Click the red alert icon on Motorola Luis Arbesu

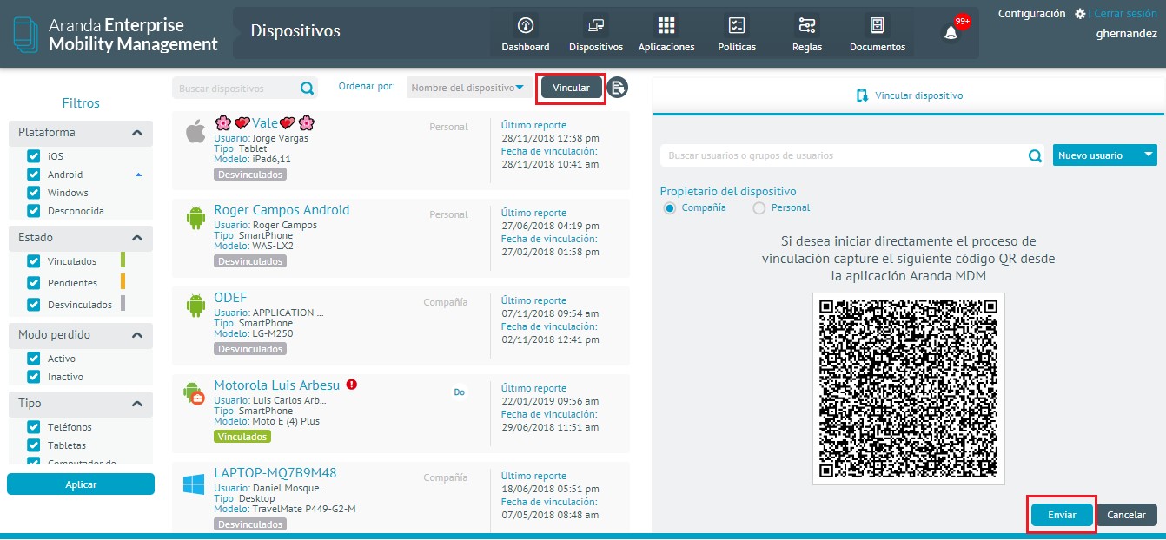click(x=352, y=385)
